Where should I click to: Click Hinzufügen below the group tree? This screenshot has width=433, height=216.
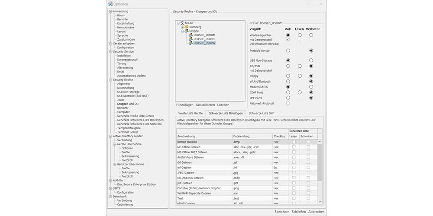(x=185, y=105)
